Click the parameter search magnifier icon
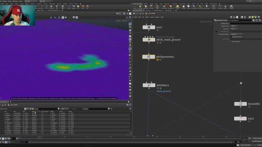 point(260,20)
